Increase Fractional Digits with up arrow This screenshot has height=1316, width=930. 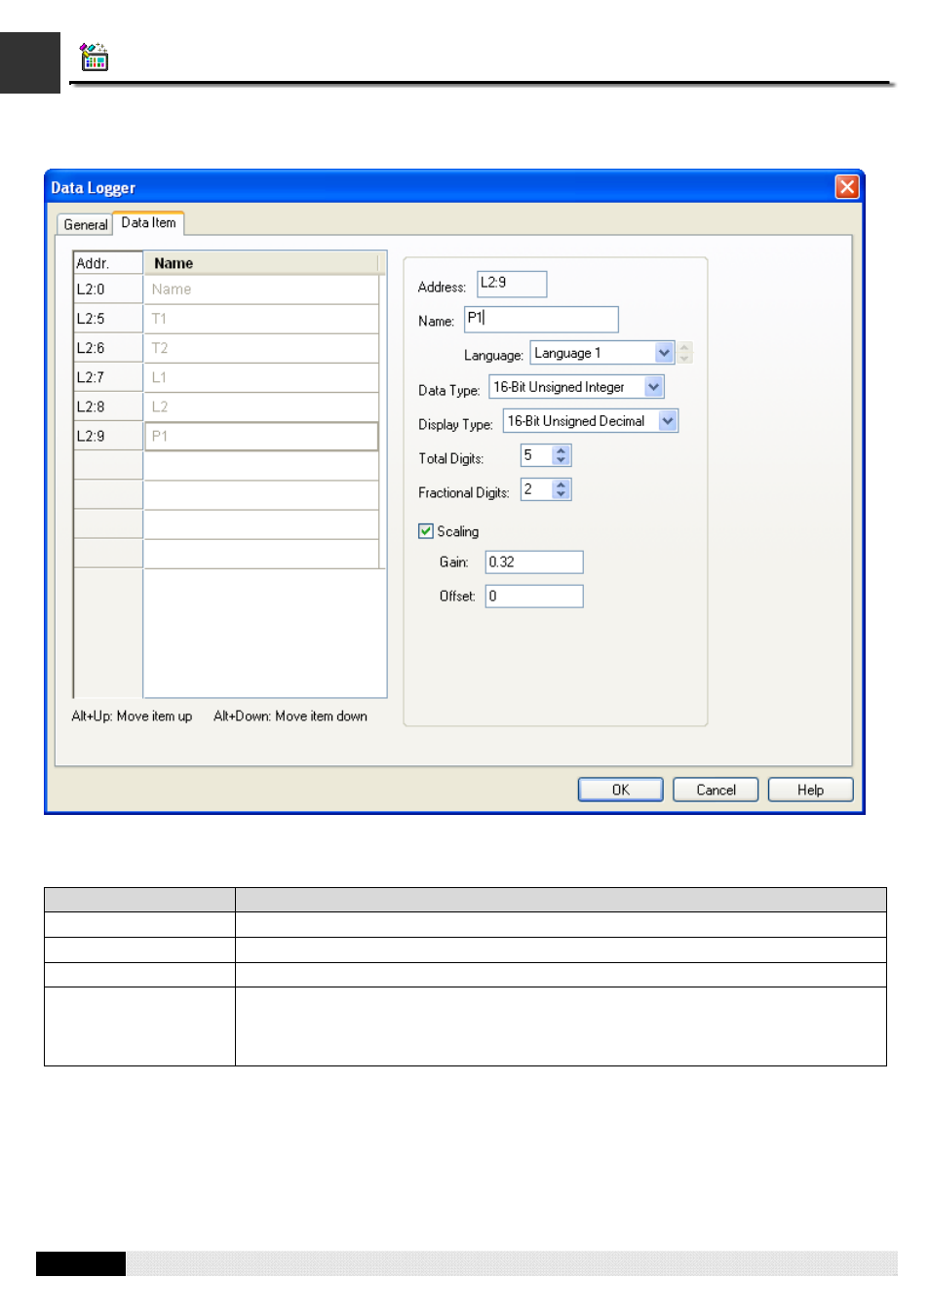pyautogui.click(x=561, y=484)
